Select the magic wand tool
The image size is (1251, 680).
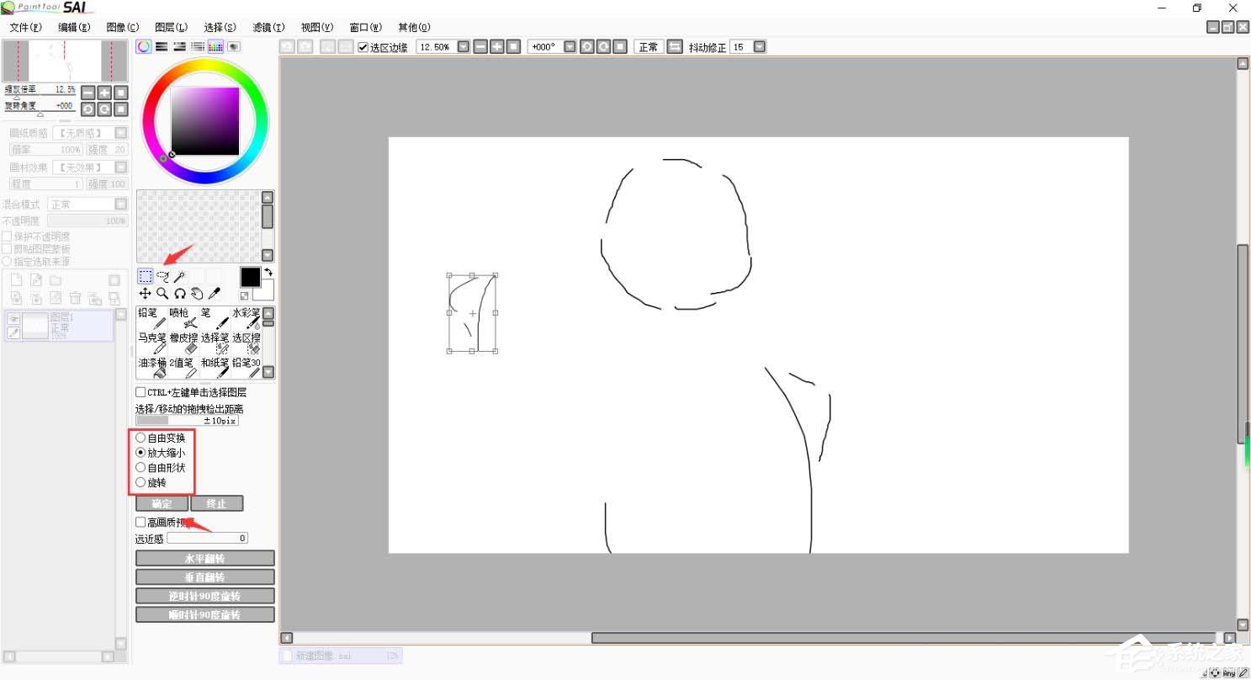click(x=179, y=276)
